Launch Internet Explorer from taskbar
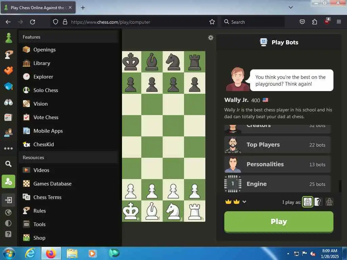This screenshot has height=260, width=347. tap(30, 253)
